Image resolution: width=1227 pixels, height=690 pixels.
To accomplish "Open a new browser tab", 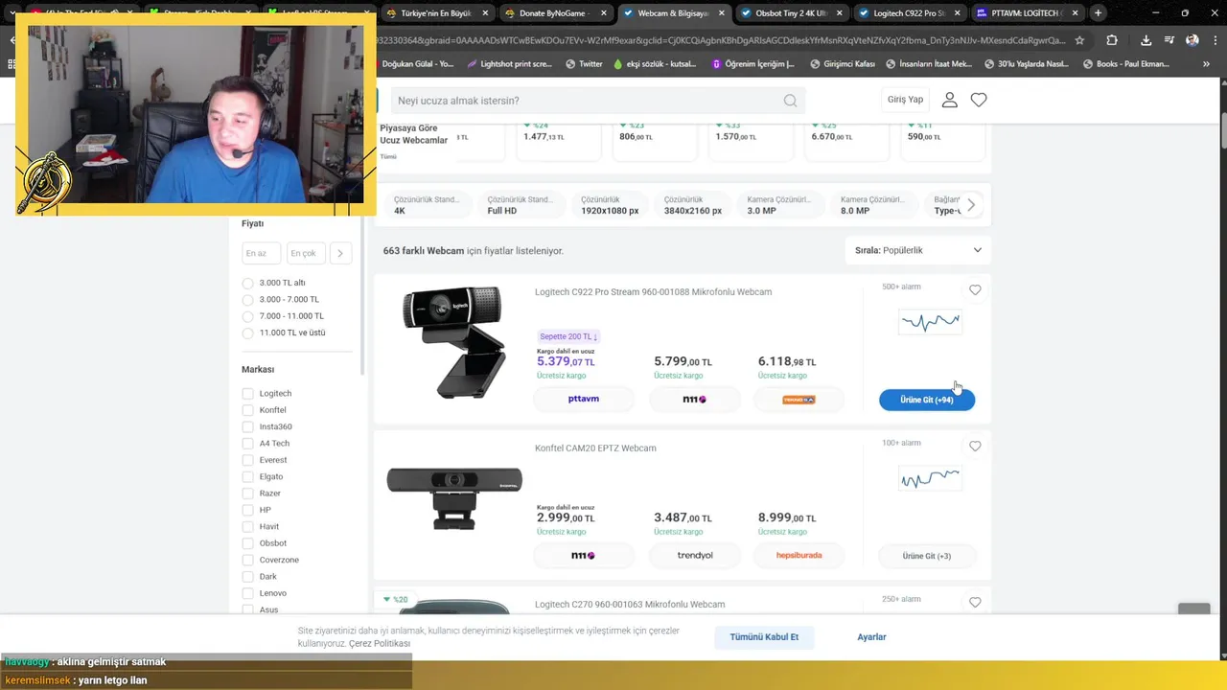I will [1099, 13].
